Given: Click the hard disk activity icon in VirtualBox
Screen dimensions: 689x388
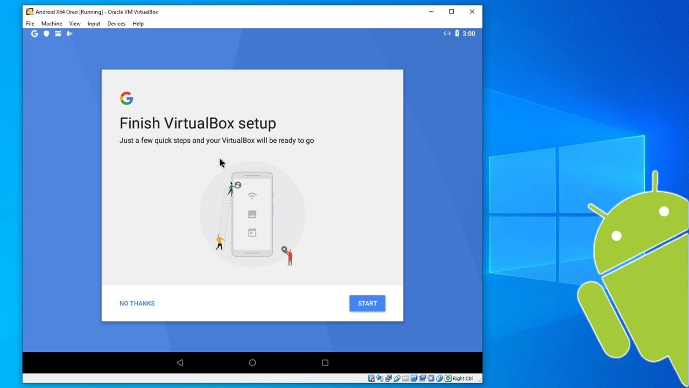Looking at the screenshot, I should (371, 378).
